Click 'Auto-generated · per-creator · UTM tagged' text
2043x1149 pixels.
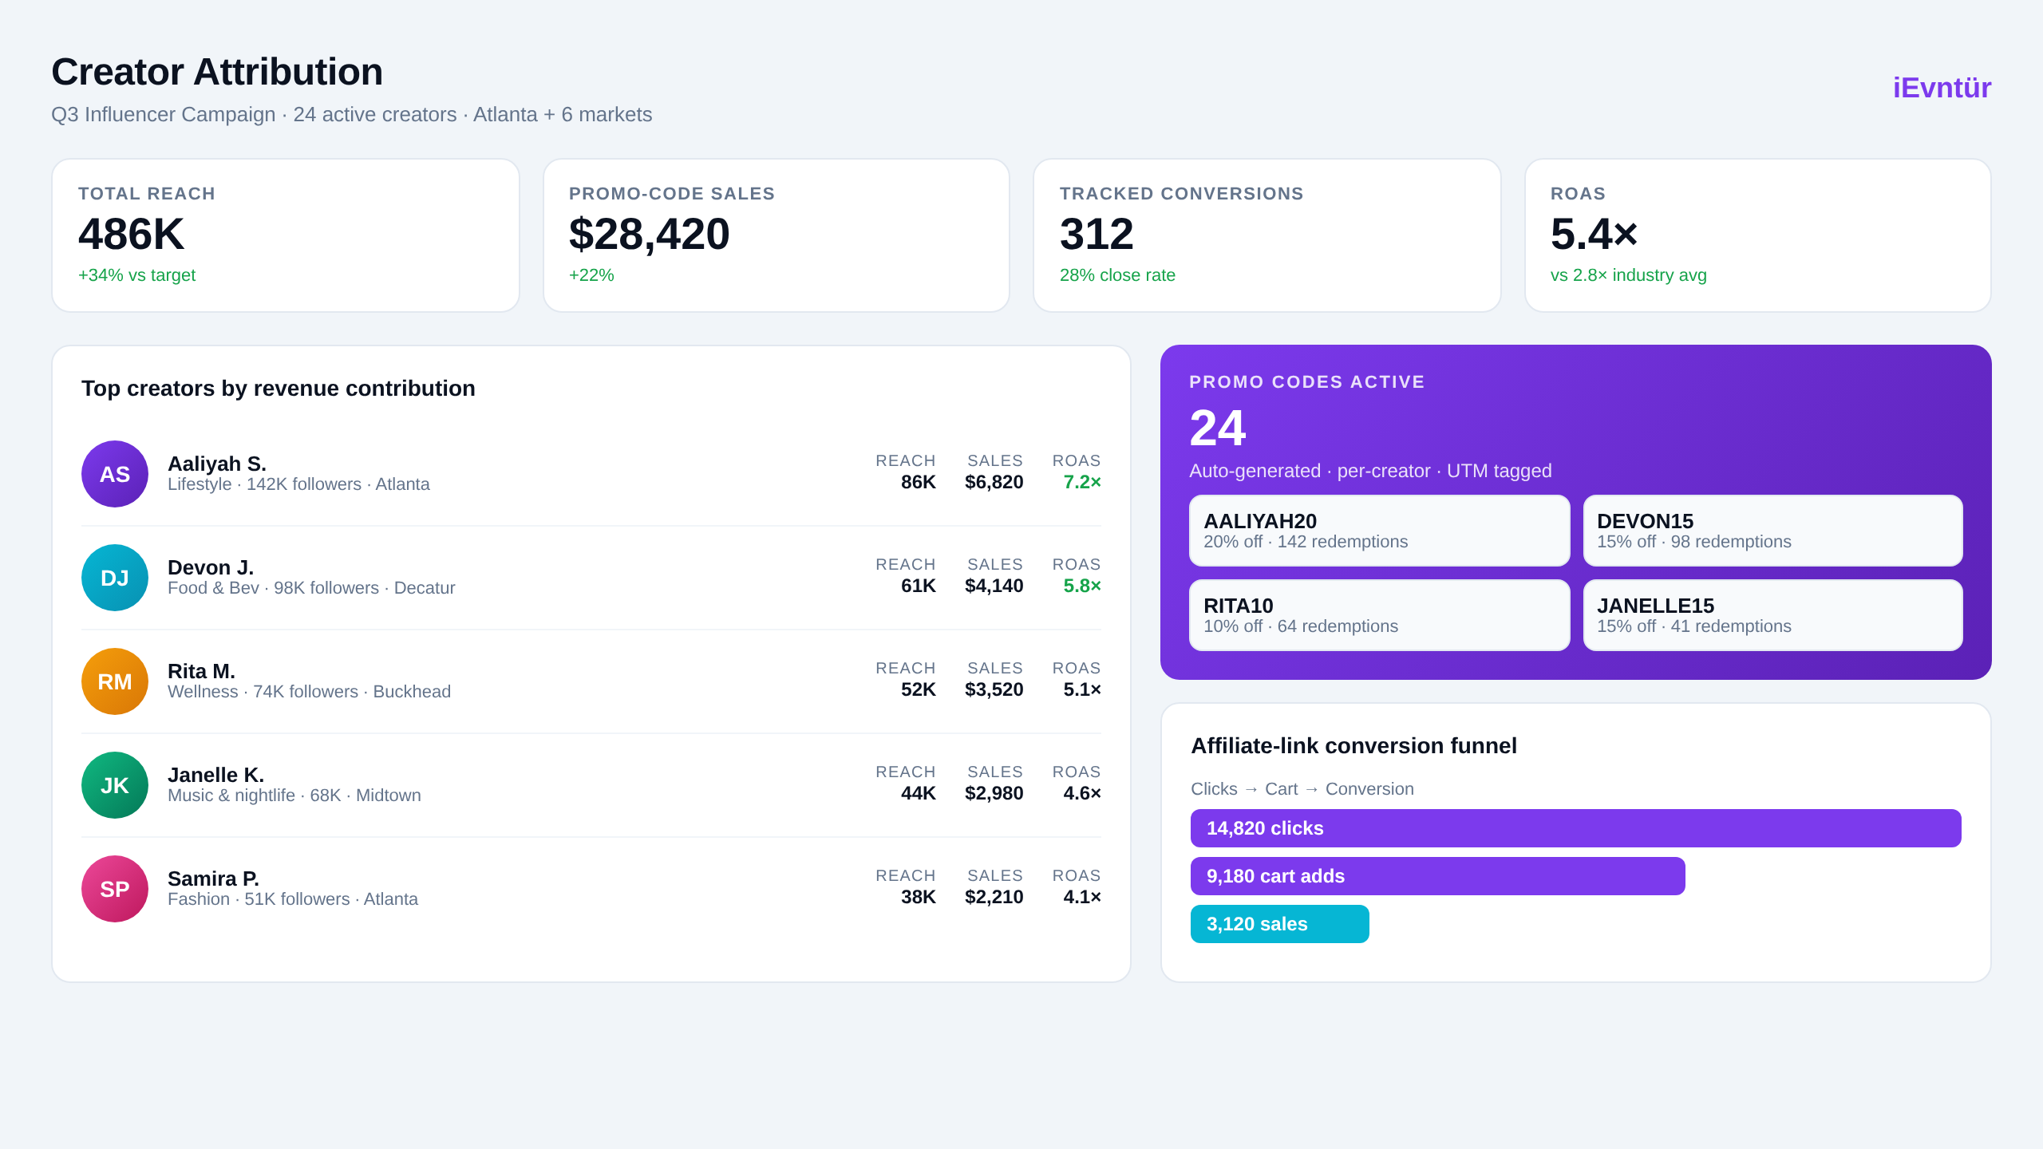(x=1370, y=472)
